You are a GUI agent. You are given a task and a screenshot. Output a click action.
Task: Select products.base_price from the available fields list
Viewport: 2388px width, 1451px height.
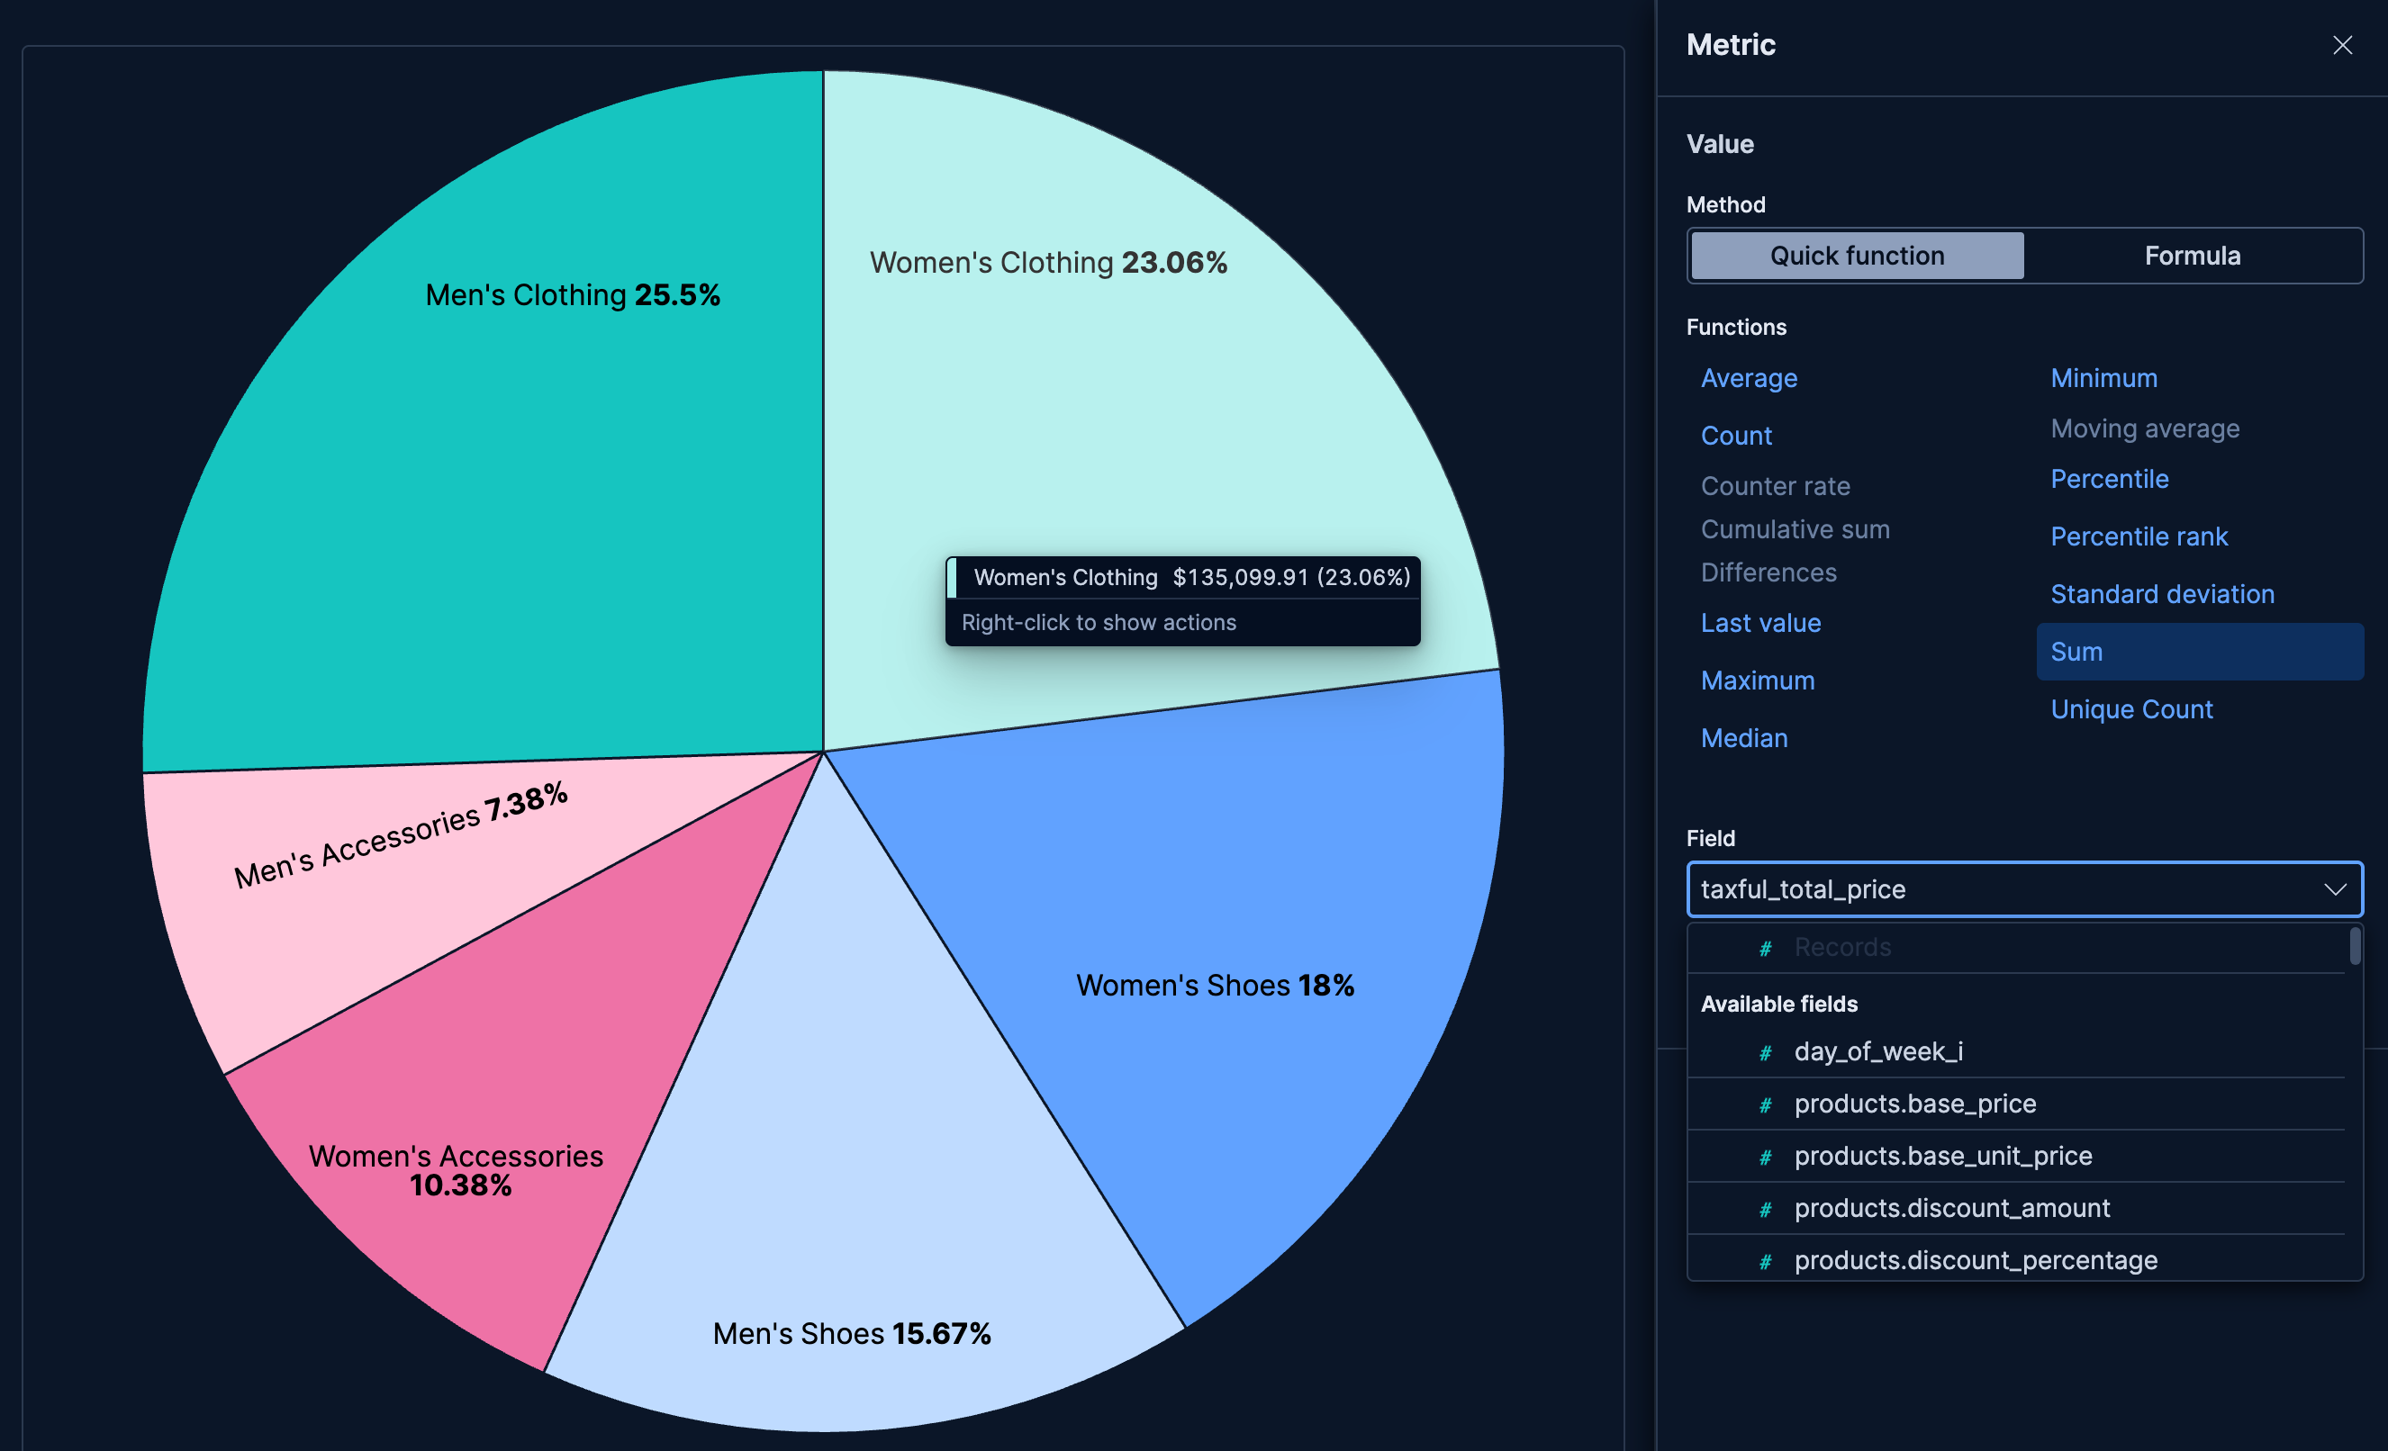click(1914, 1104)
